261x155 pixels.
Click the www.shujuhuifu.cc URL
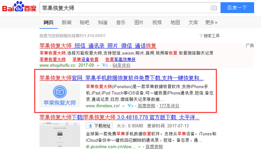pos(57,66)
